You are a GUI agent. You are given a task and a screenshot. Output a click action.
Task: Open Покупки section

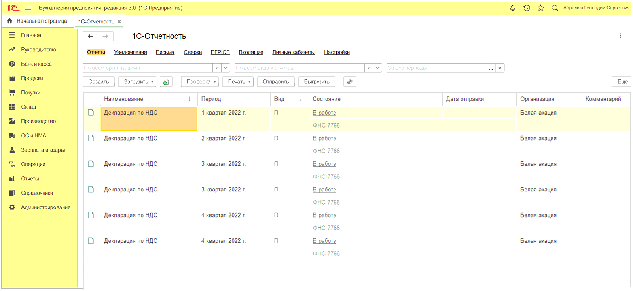[30, 92]
